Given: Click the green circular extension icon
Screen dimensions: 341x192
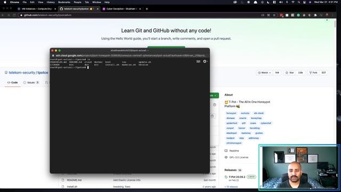Looking at the screenshot, I should 298,15.
